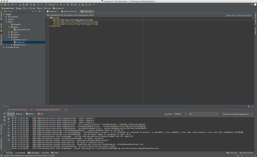
Task: Collapse the res folder arrow
Action: (x=6, y=22)
